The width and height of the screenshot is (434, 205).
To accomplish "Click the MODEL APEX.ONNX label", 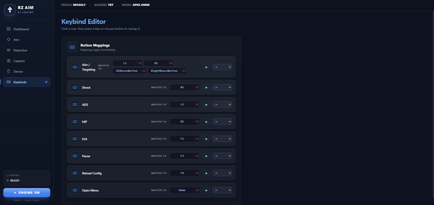I will (x=136, y=5).
